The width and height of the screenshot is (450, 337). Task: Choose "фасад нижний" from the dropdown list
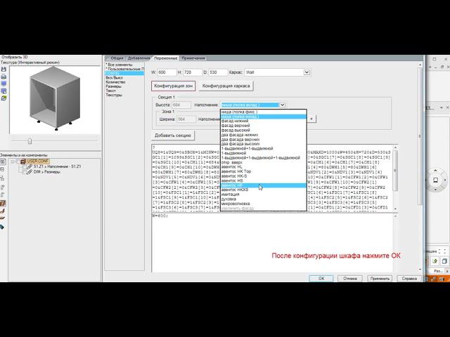pyautogui.click(x=263, y=121)
